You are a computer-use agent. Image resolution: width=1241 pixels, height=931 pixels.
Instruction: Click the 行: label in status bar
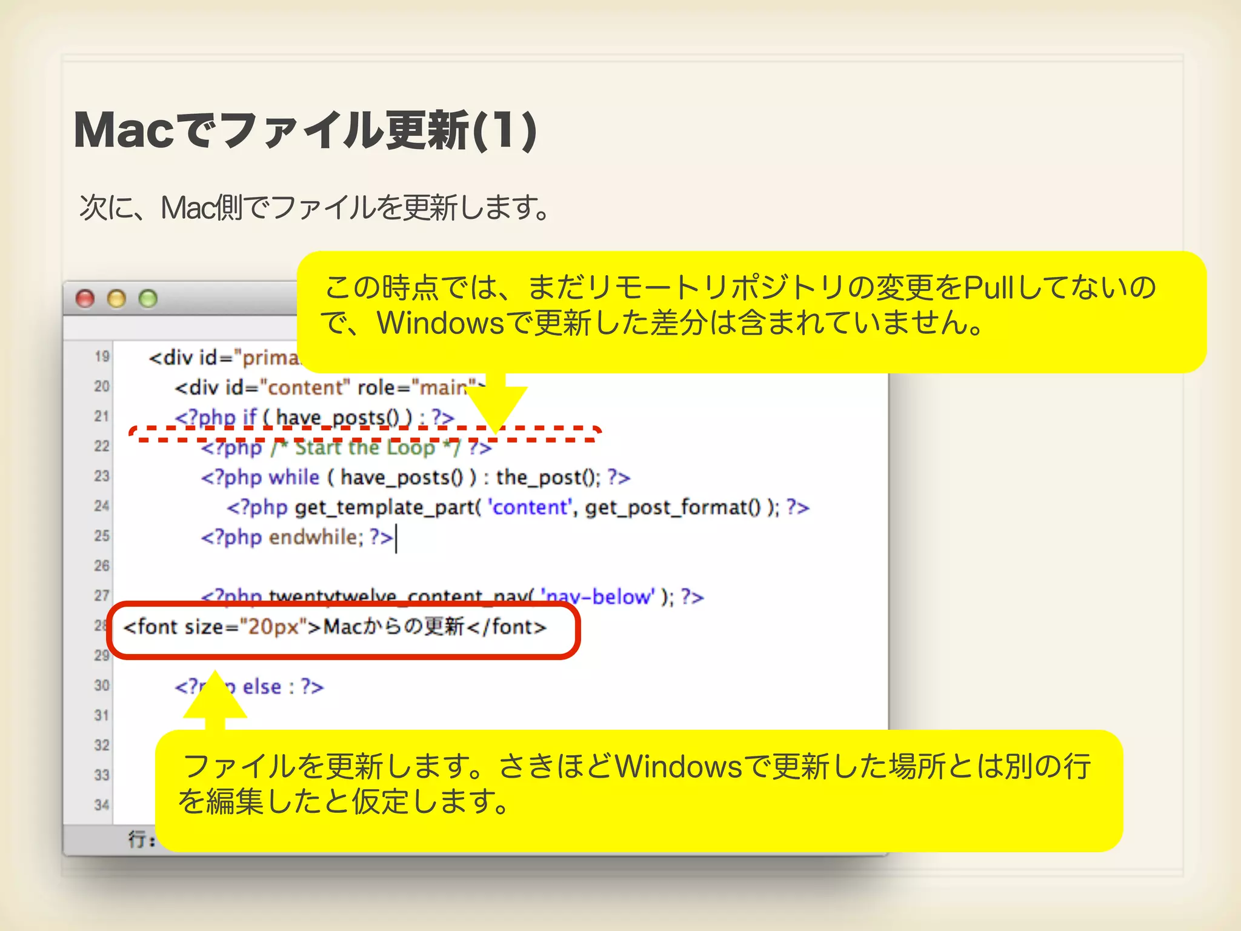pos(141,839)
